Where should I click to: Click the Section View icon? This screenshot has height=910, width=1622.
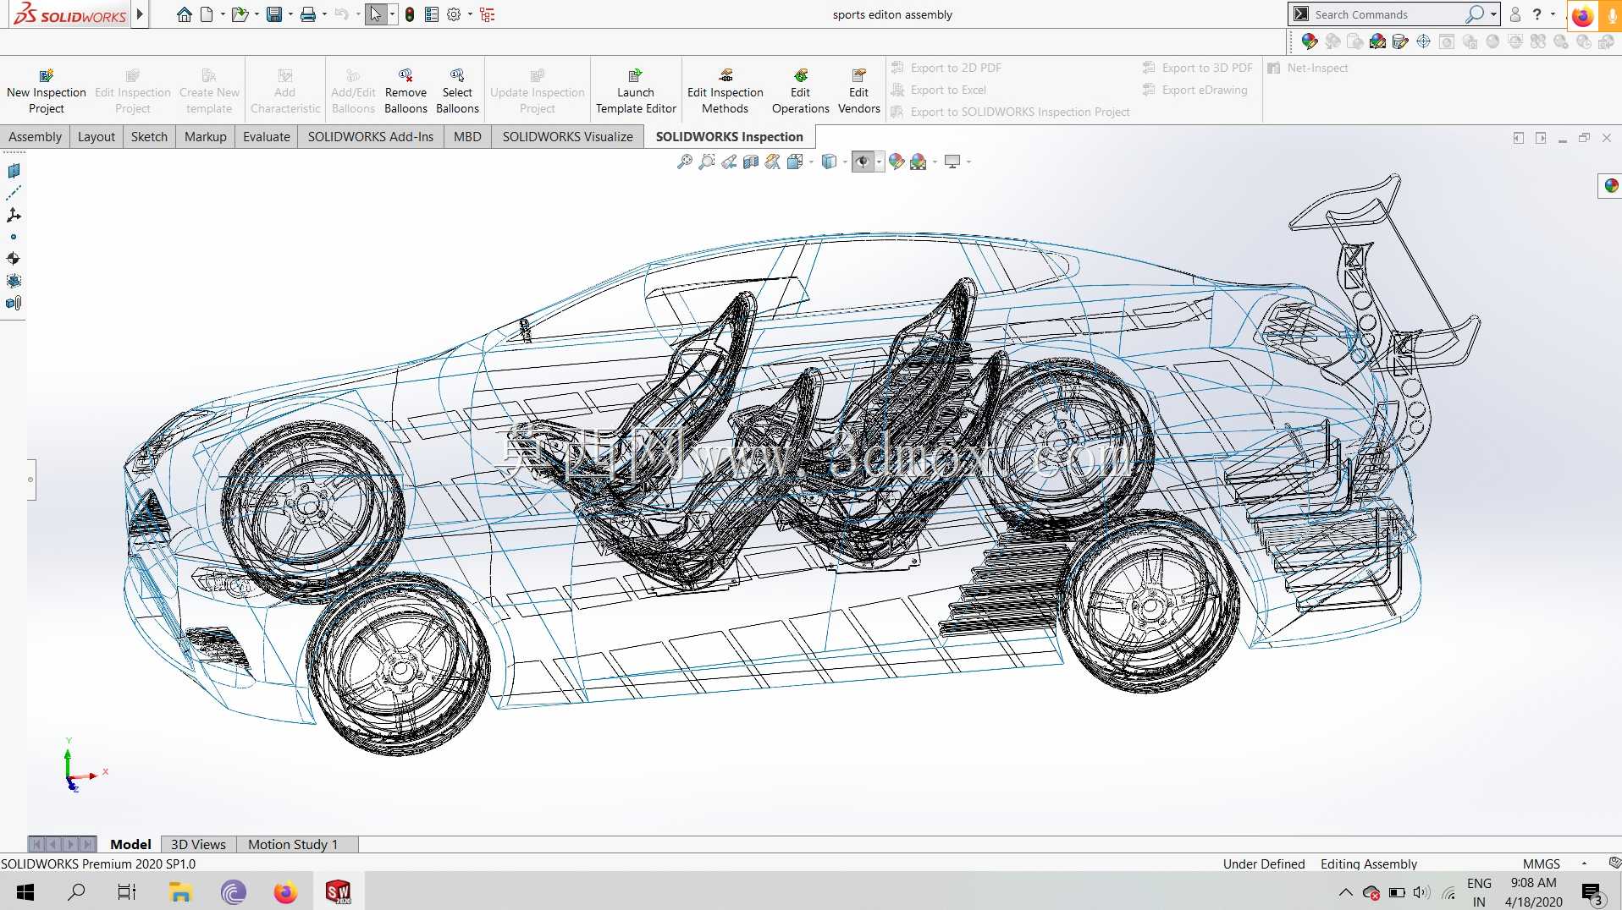click(x=751, y=162)
